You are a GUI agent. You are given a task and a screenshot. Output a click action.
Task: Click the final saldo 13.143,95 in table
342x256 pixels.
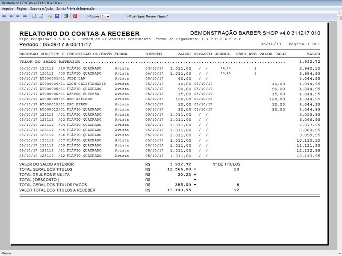tap(308, 156)
